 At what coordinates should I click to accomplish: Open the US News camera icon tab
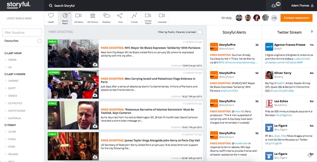(78, 15)
